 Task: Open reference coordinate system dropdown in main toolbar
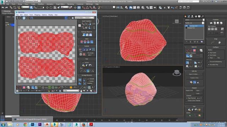click(x=65, y=7)
